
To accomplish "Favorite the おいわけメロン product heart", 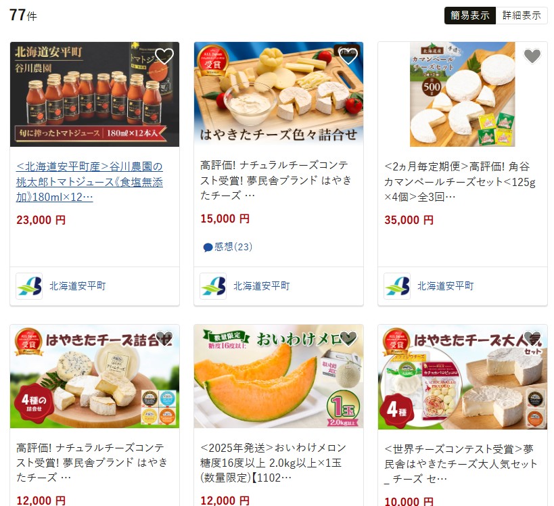I will coord(348,338).
